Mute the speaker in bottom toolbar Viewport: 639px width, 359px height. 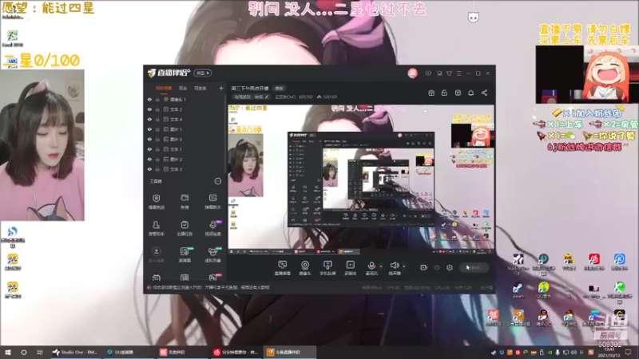click(x=394, y=268)
